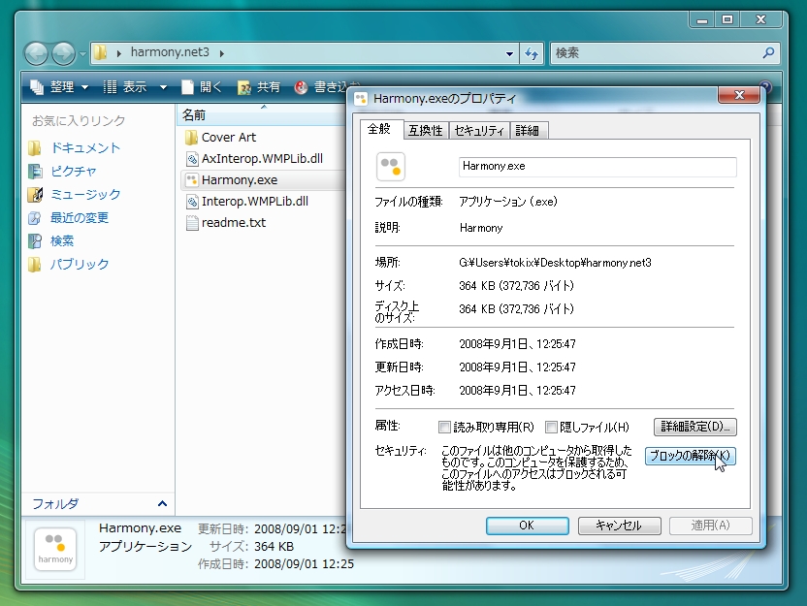
Task: Open パブリック favorite link
Action: coord(80,265)
